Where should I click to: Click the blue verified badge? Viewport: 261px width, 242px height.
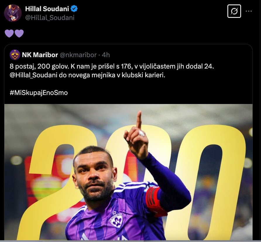click(x=74, y=9)
